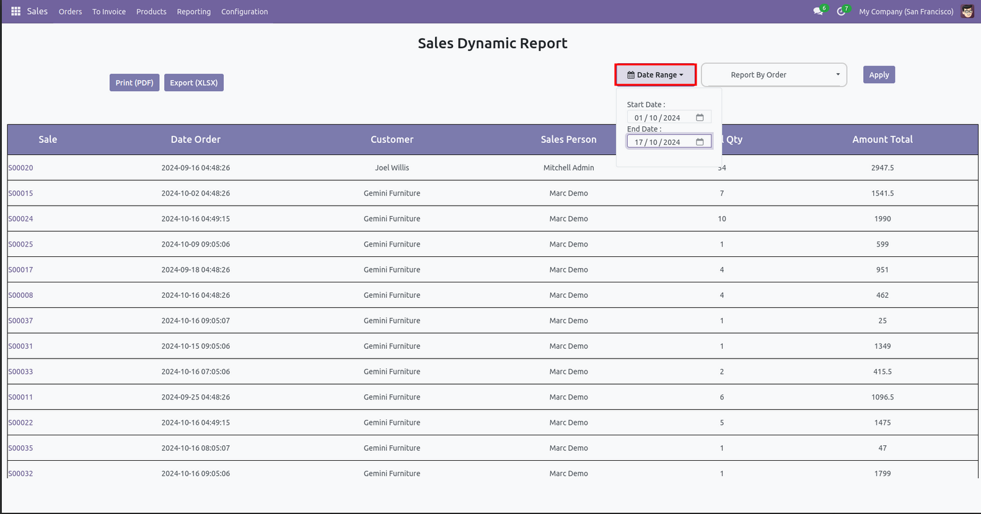Open the Report By Order dropdown
The image size is (981, 514).
tap(773, 75)
